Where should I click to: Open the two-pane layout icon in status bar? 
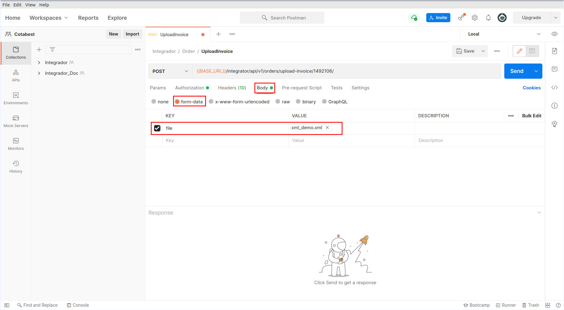coord(548,305)
